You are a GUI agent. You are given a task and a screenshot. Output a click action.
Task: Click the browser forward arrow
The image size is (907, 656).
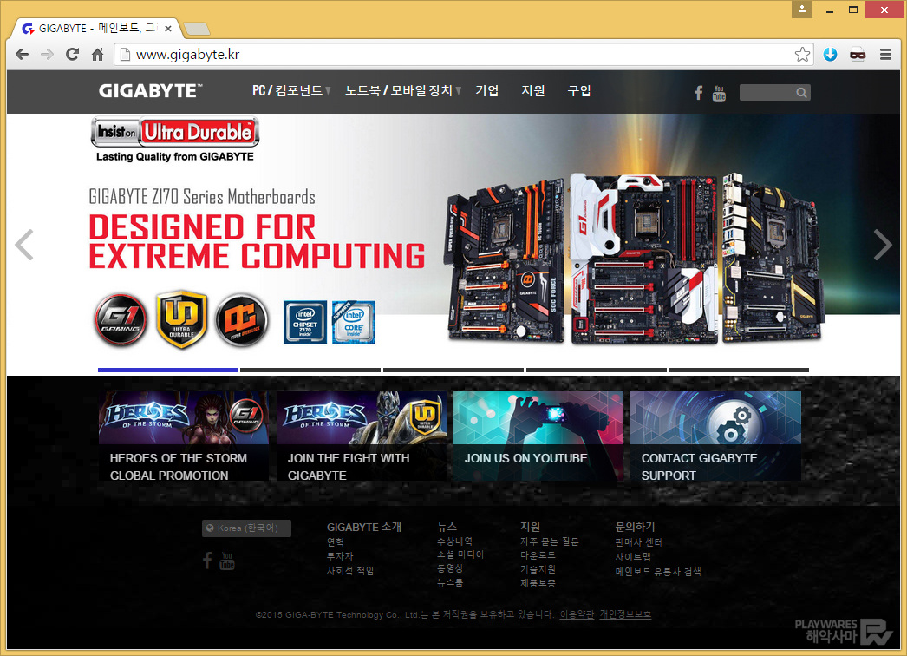(47, 55)
